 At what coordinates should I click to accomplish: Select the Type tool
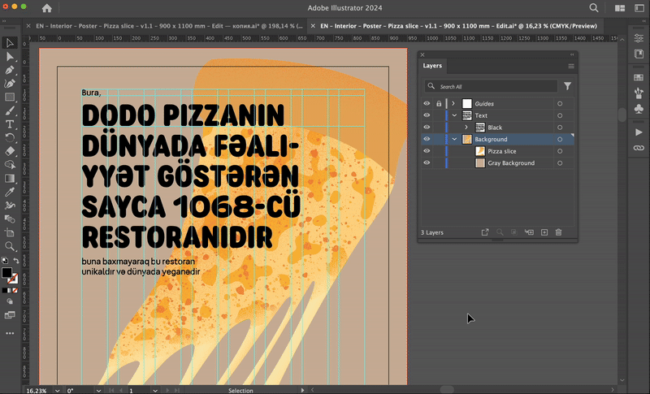tap(10, 124)
